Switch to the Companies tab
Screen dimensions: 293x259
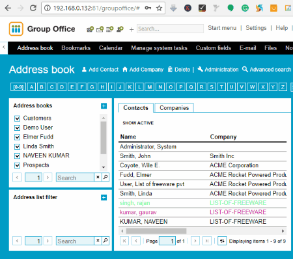click(x=174, y=108)
